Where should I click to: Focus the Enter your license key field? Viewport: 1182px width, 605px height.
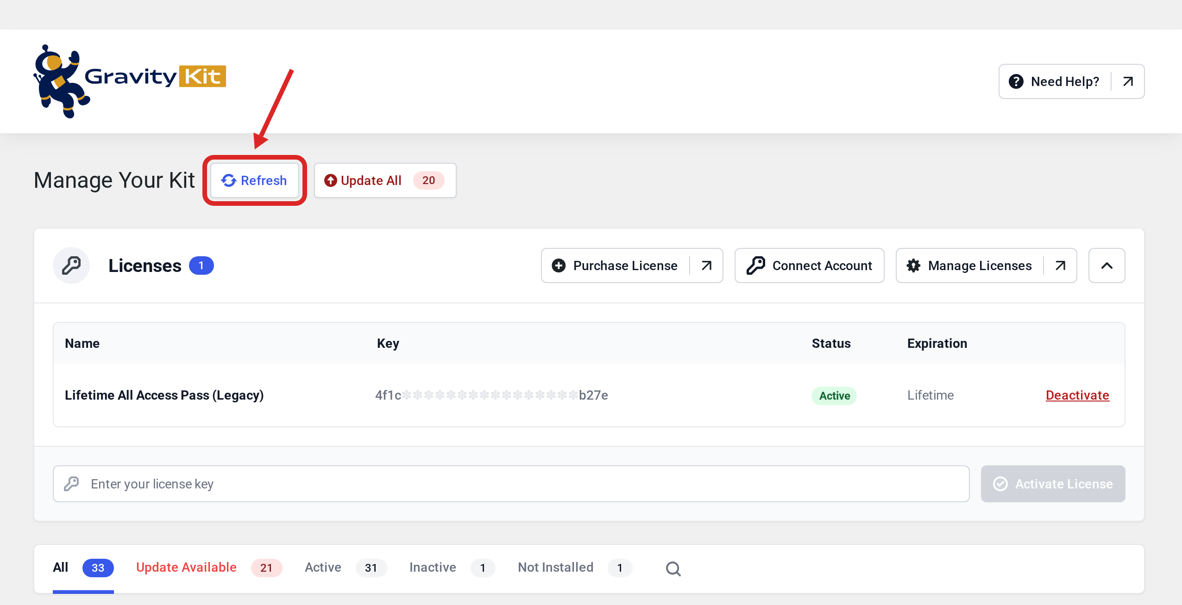pyautogui.click(x=511, y=484)
